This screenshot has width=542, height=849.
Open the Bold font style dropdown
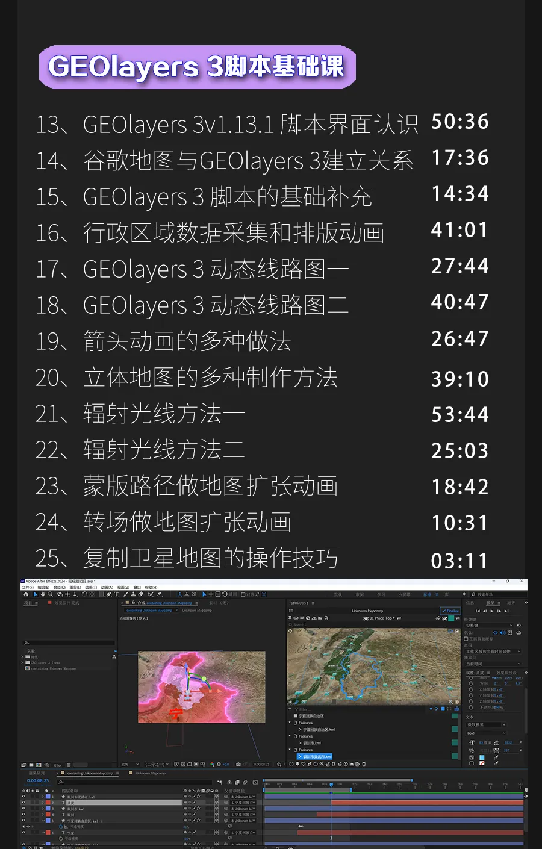[485, 733]
